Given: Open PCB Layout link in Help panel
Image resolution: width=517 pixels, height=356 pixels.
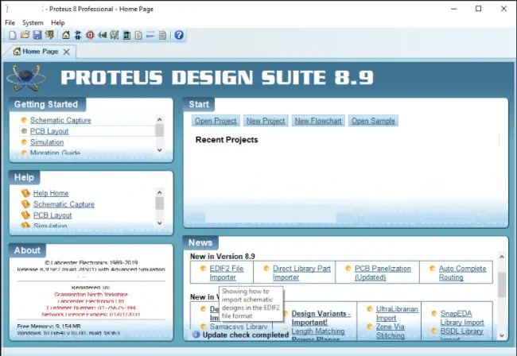Looking at the screenshot, I should (52, 215).
